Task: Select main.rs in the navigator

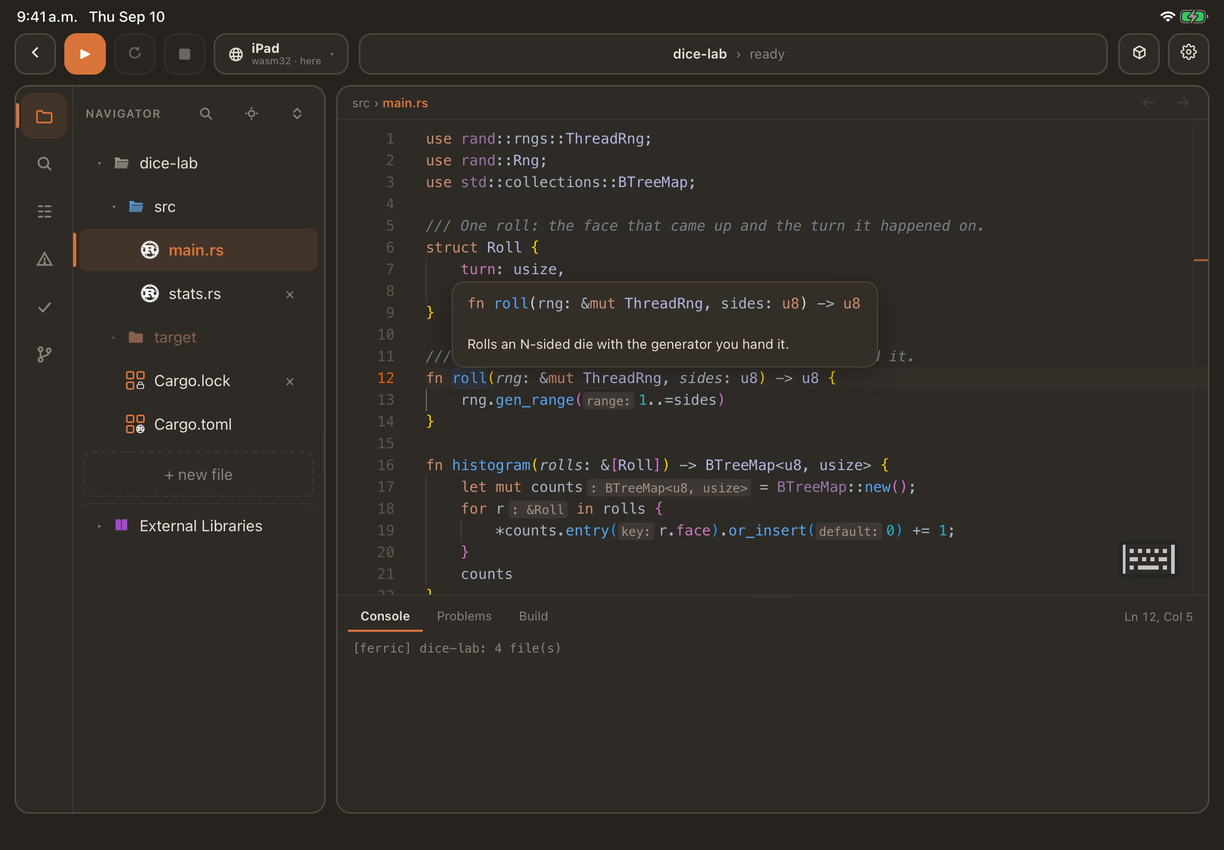Action: [198, 250]
